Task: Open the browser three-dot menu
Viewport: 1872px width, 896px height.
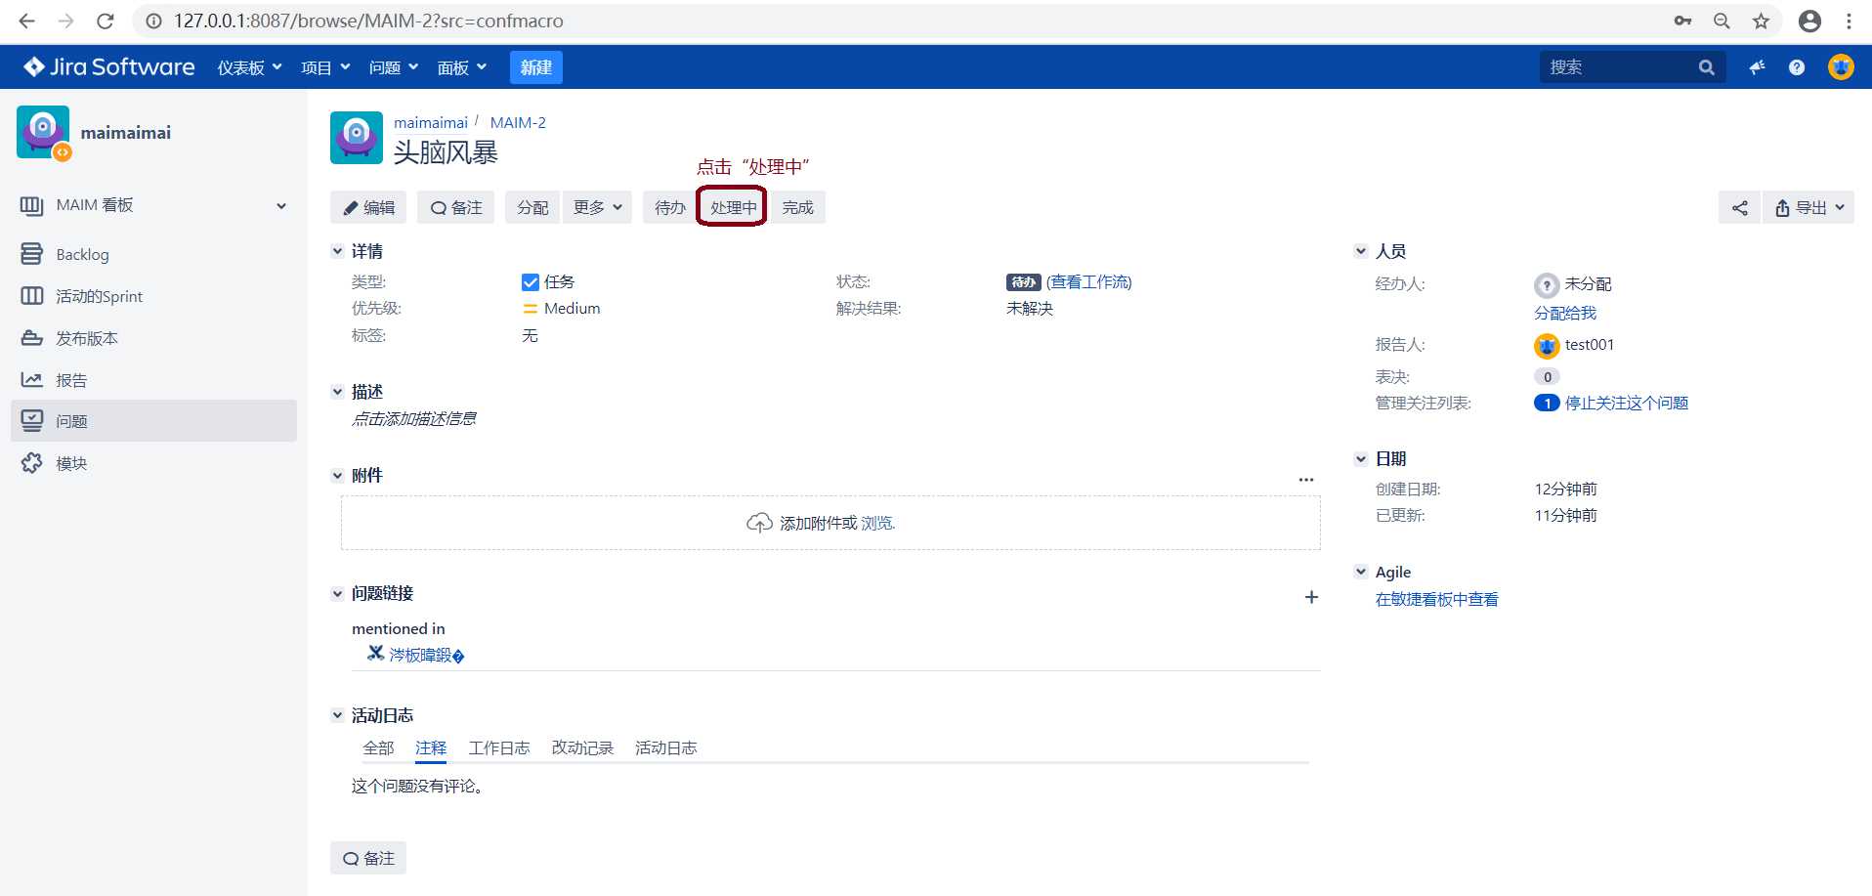Action: (1850, 21)
